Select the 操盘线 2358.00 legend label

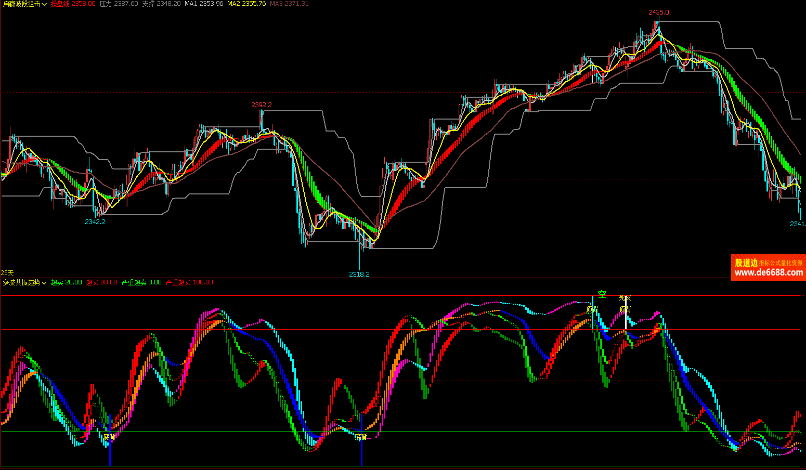coord(73,4)
